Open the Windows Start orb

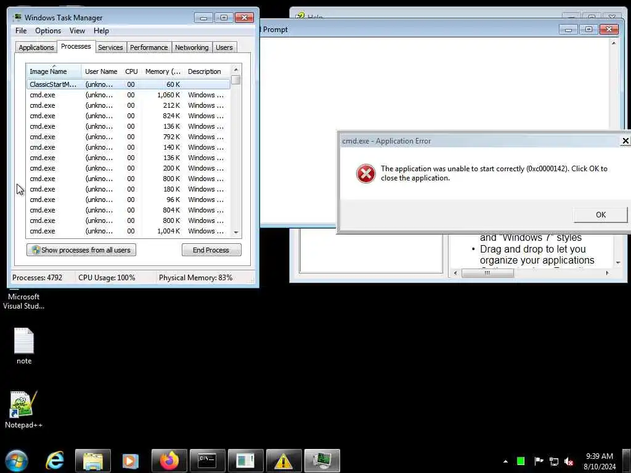click(x=17, y=461)
